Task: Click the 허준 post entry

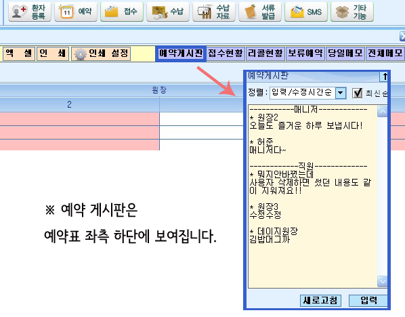Action: 268,146
